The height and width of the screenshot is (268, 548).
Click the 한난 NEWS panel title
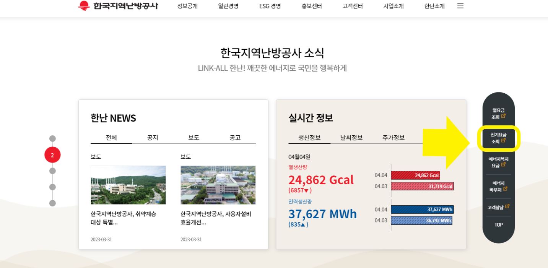pyautogui.click(x=113, y=118)
